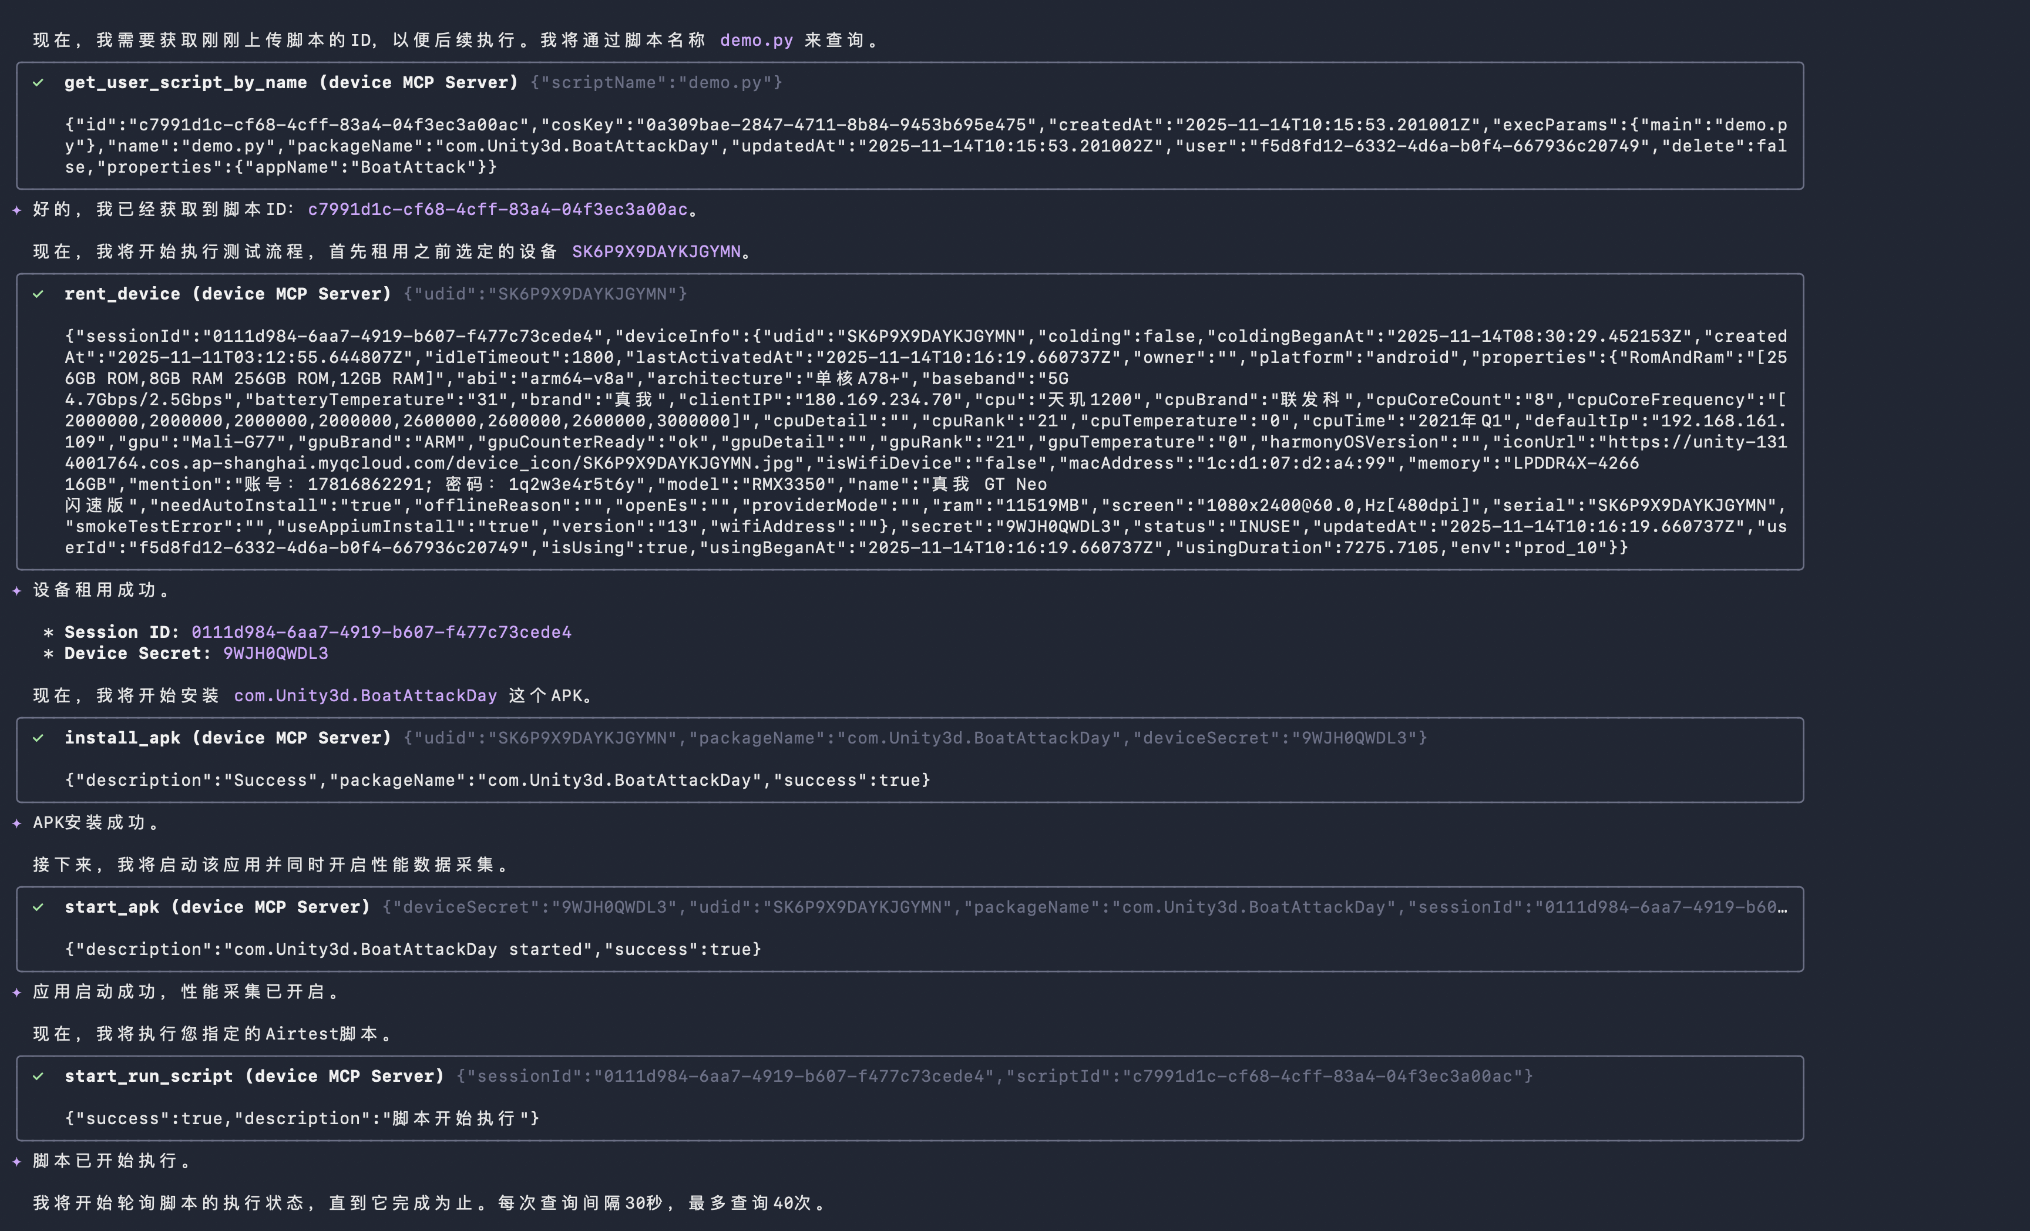Click checkmark icon next to rent_device
The height and width of the screenshot is (1231, 2030).
(x=38, y=294)
